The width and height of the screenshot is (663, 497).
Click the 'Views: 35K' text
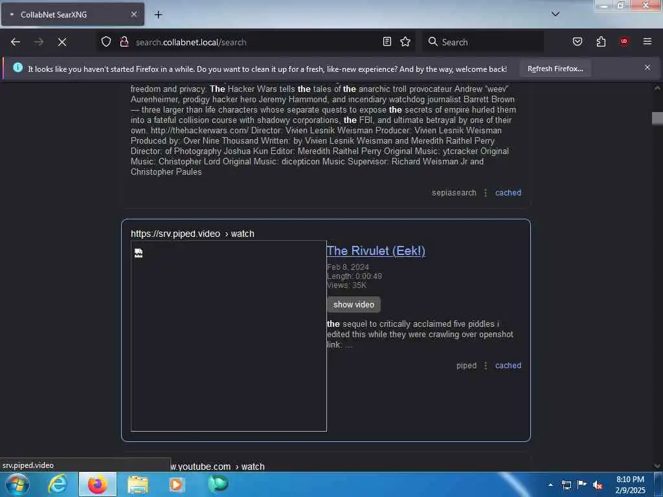347,285
